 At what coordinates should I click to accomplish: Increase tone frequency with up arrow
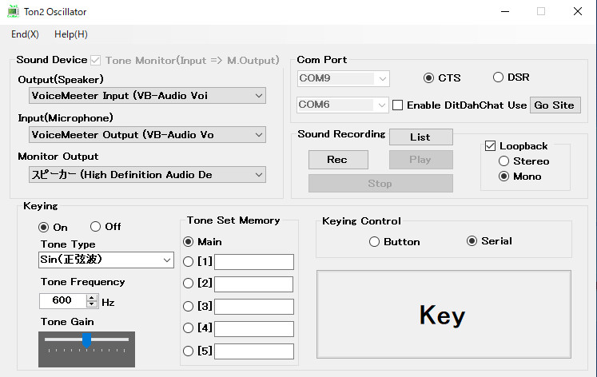[92, 297]
